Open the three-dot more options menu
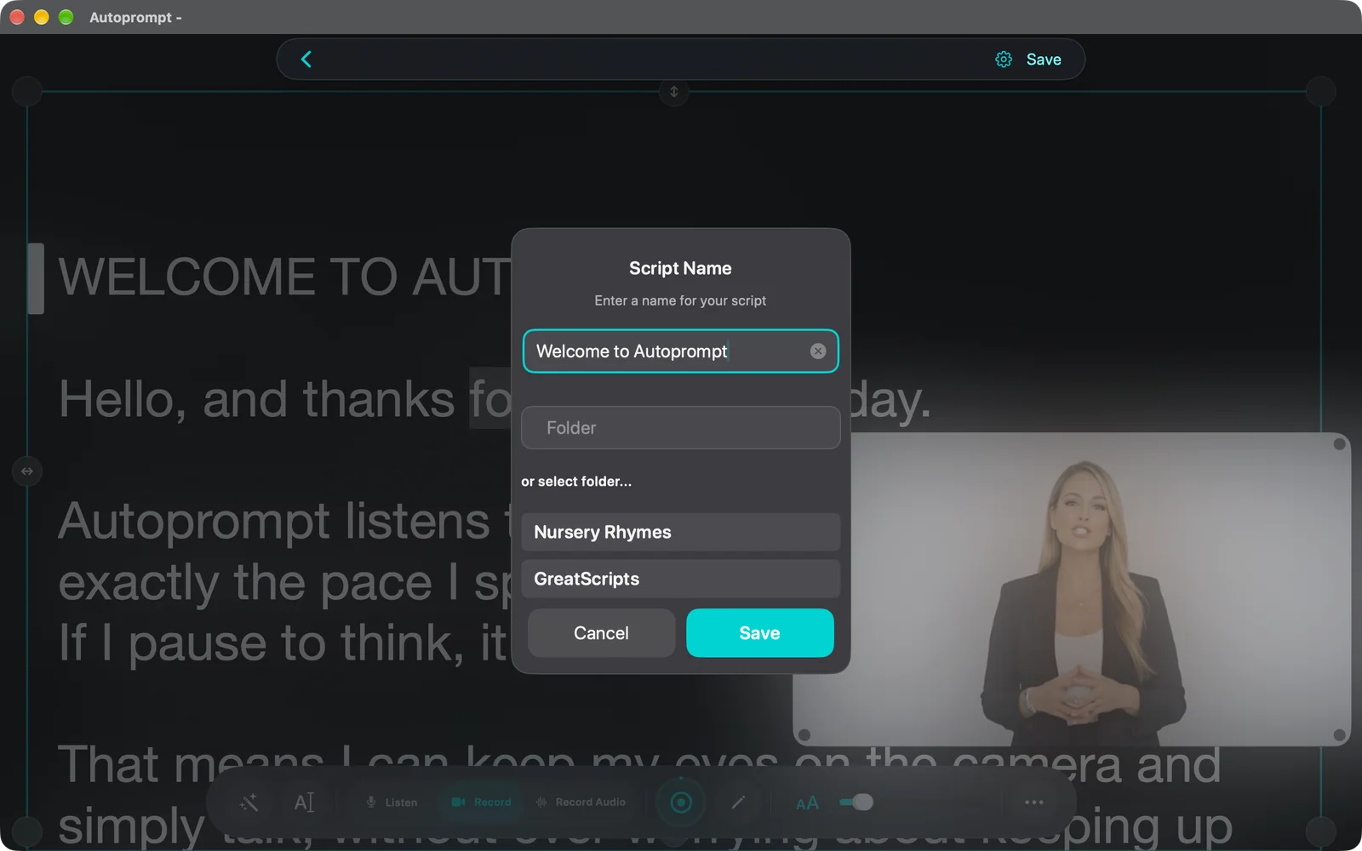Viewport: 1362px width, 851px height. pyautogui.click(x=1034, y=802)
